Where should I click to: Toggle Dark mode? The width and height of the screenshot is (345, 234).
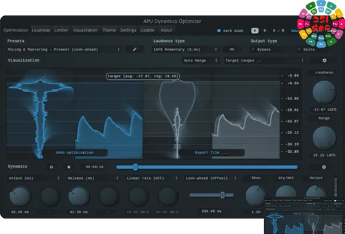tap(230, 31)
